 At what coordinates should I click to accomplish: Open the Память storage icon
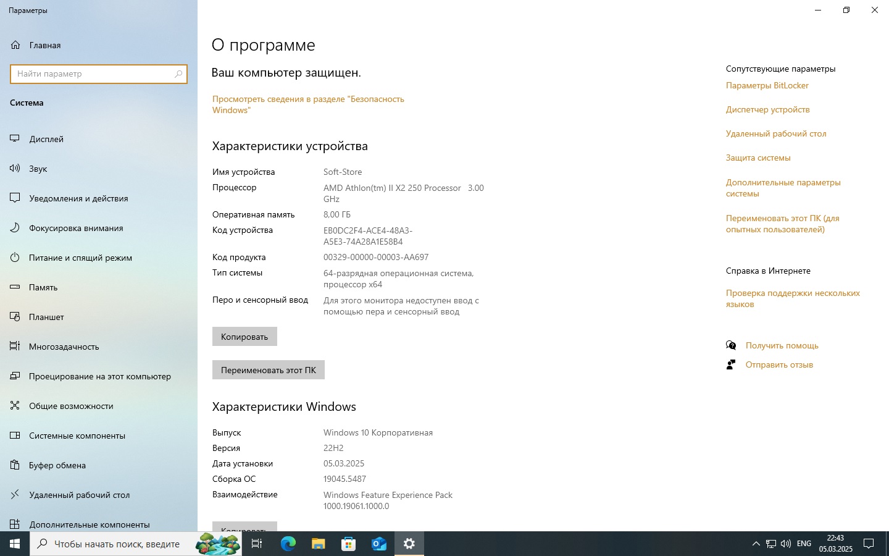point(15,287)
